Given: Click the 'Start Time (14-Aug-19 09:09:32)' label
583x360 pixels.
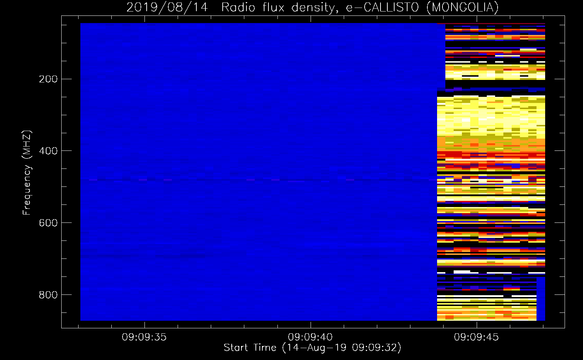Looking at the screenshot, I should coord(312,348).
